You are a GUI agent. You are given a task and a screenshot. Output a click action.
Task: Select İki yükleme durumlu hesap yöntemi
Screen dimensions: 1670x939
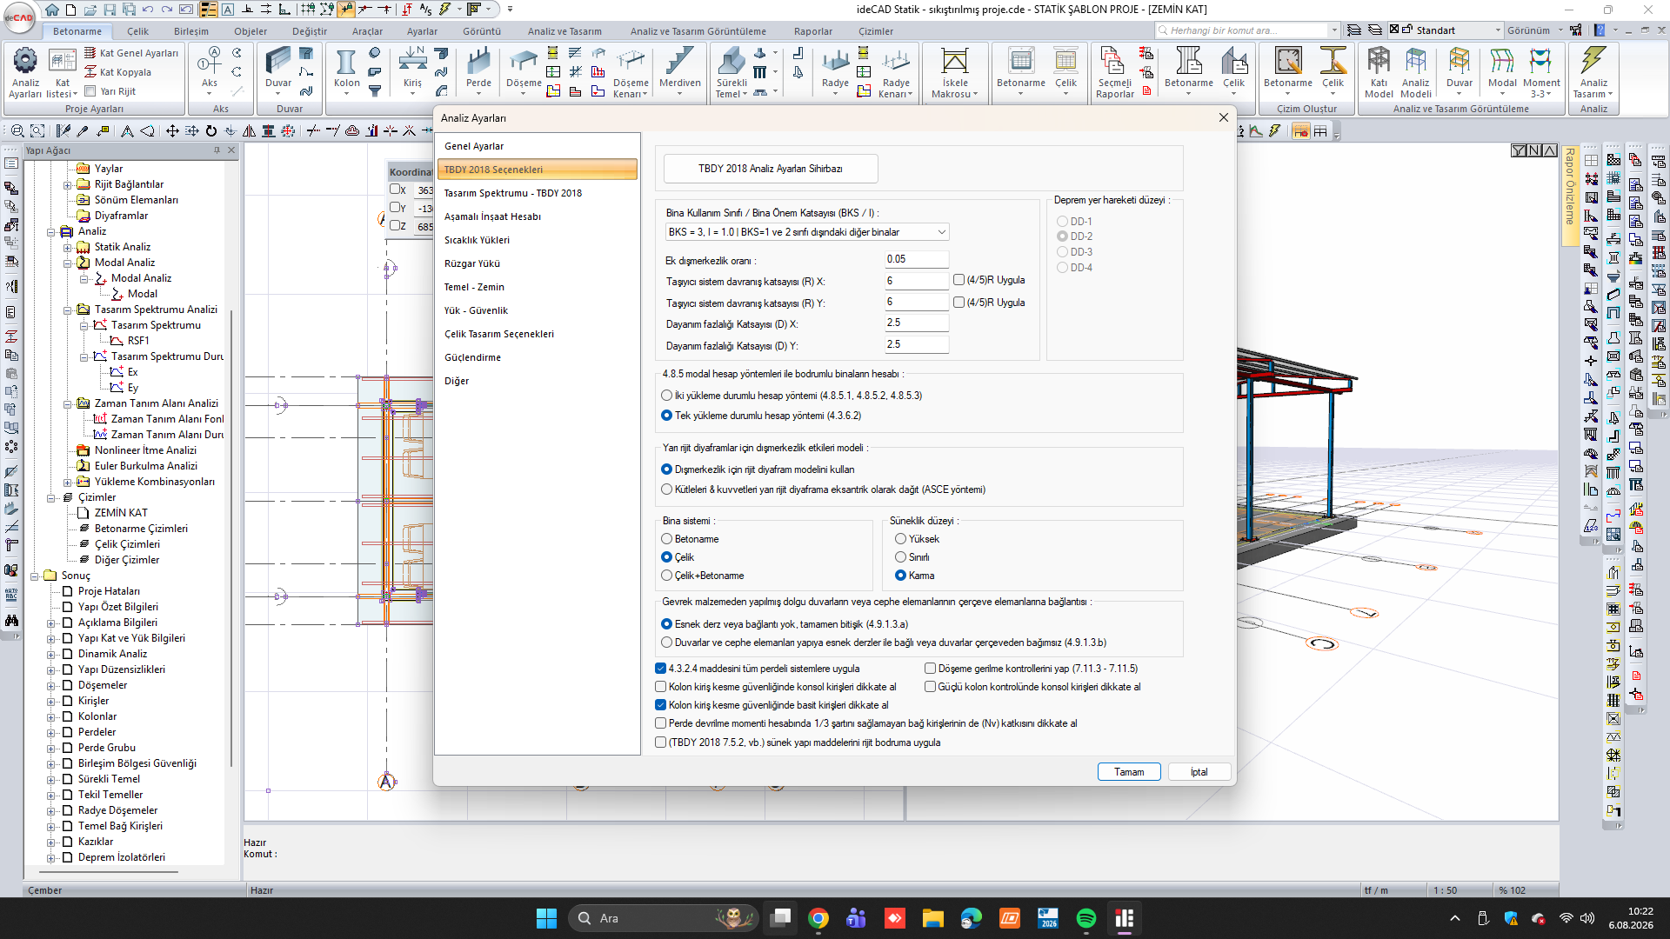(x=666, y=396)
